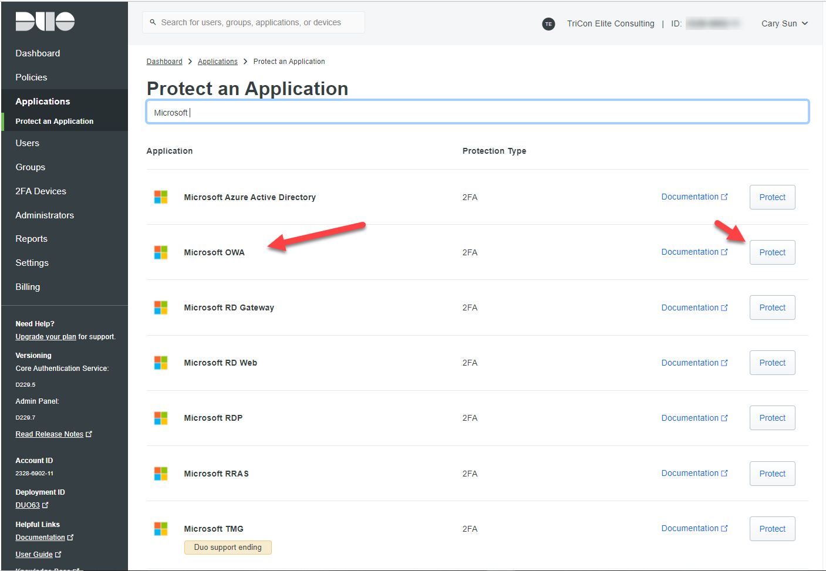Screen dimensions: 826x571
Task: Click the search magnifier icon
Action: coord(153,22)
